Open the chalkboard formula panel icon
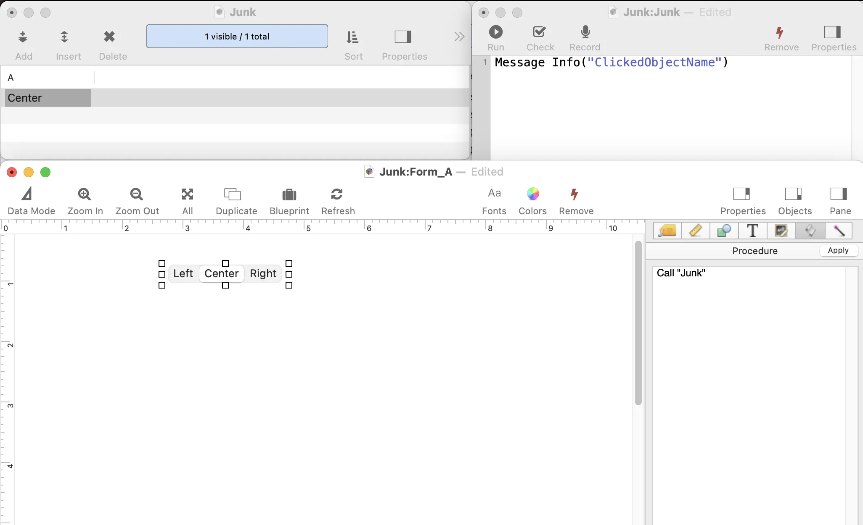Screen dimensions: 863x525 coord(781,231)
